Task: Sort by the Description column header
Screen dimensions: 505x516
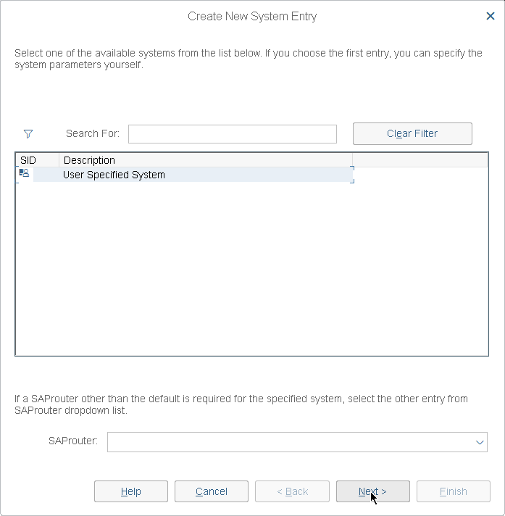Action: [x=206, y=160]
